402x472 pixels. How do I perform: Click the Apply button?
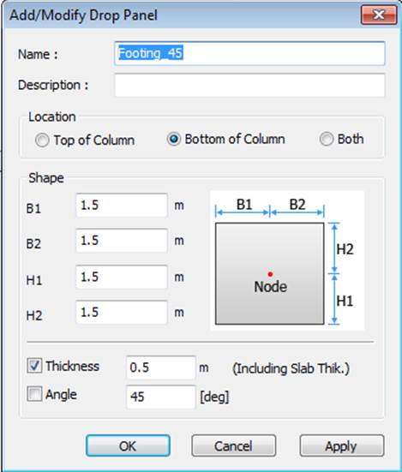click(341, 445)
